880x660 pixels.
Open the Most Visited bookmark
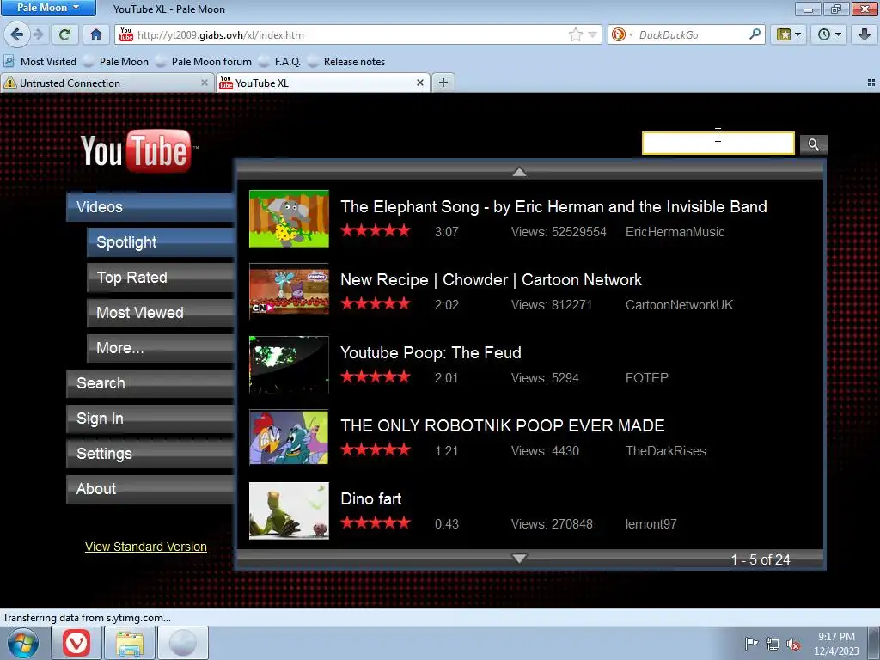[x=40, y=62]
